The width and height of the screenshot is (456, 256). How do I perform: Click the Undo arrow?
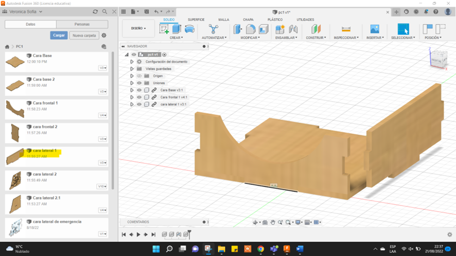[x=156, y=12]
